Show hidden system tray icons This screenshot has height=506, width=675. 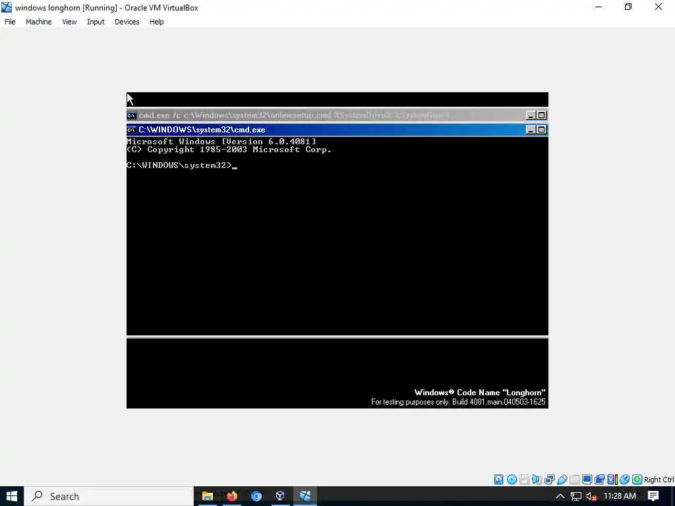[x=560, y=496]
